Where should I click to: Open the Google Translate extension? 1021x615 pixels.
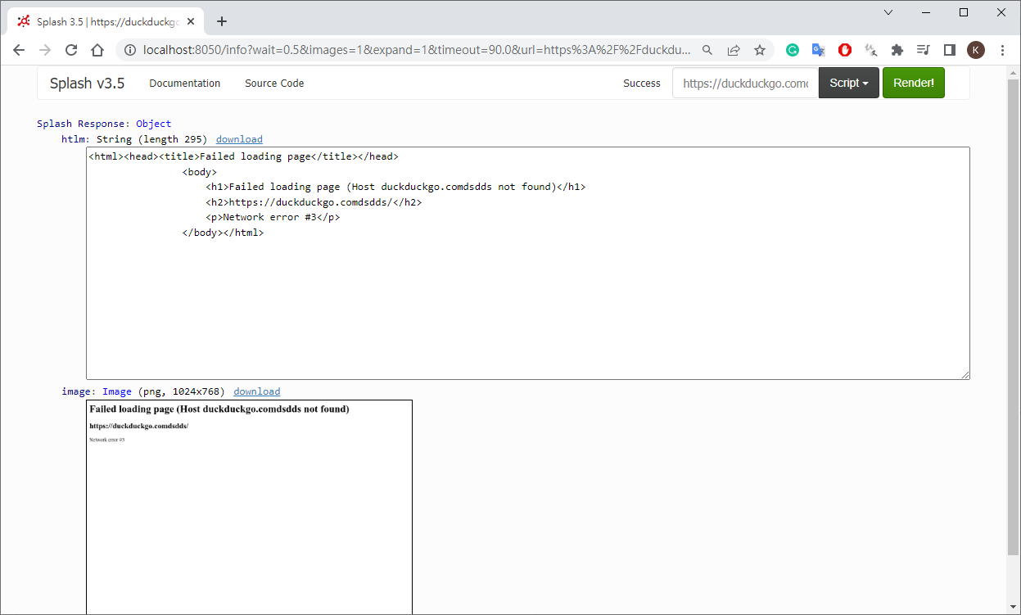(x=818, y=50)
